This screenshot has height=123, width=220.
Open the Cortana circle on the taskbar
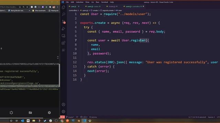(11, 121)
